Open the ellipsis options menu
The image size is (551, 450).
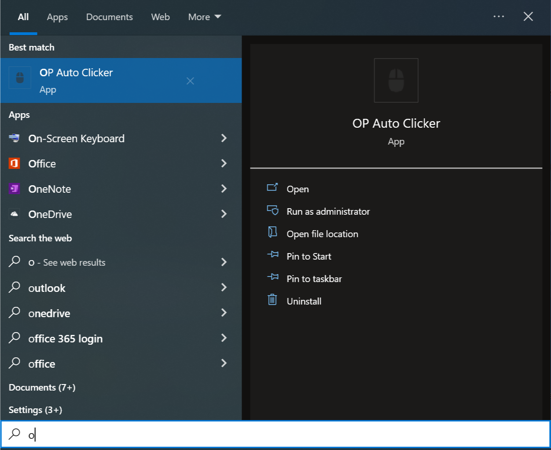[x=499, y=16]
